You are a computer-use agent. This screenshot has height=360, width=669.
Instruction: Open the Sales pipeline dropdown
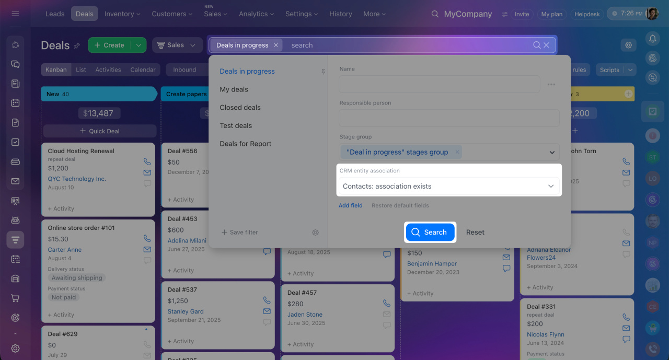(177, 45)
